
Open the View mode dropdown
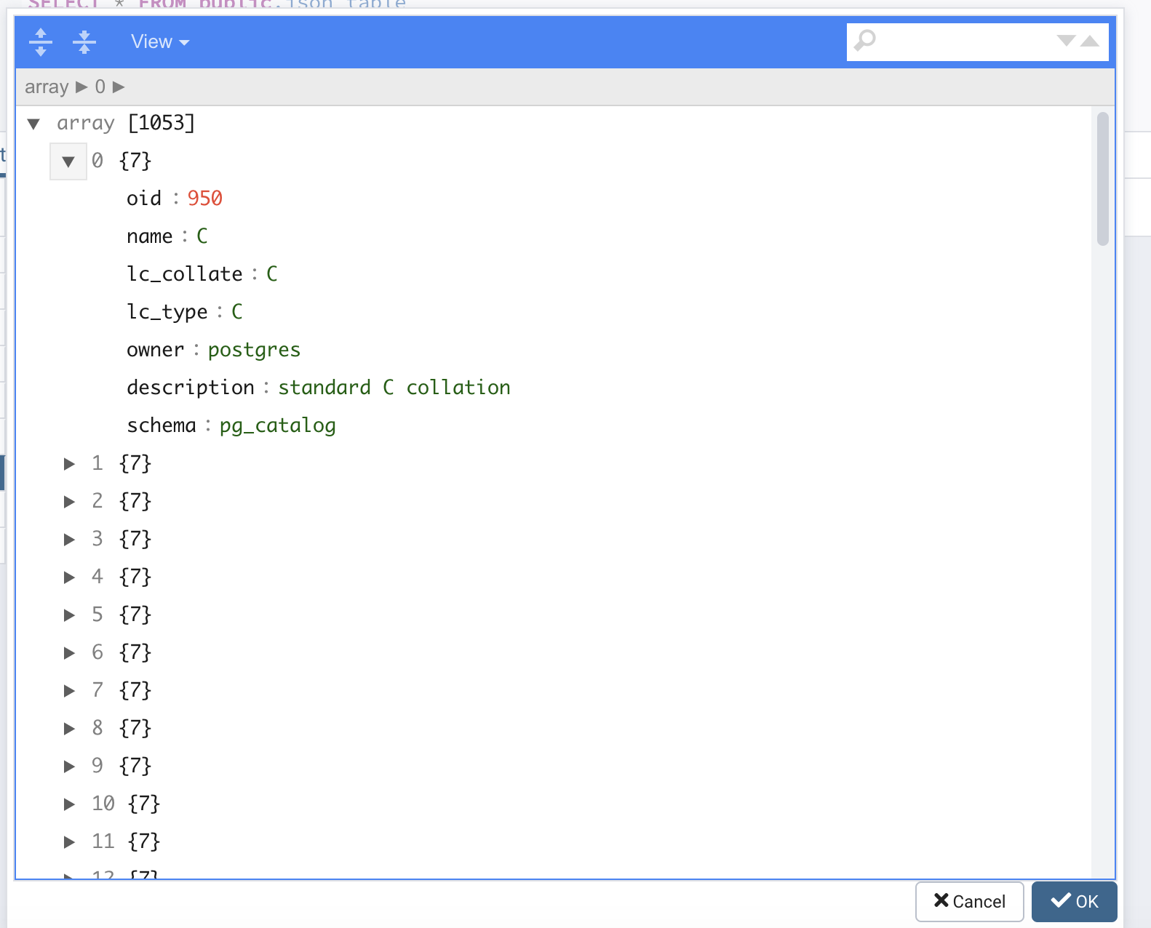pyautogui.click(x=159, y=42)
